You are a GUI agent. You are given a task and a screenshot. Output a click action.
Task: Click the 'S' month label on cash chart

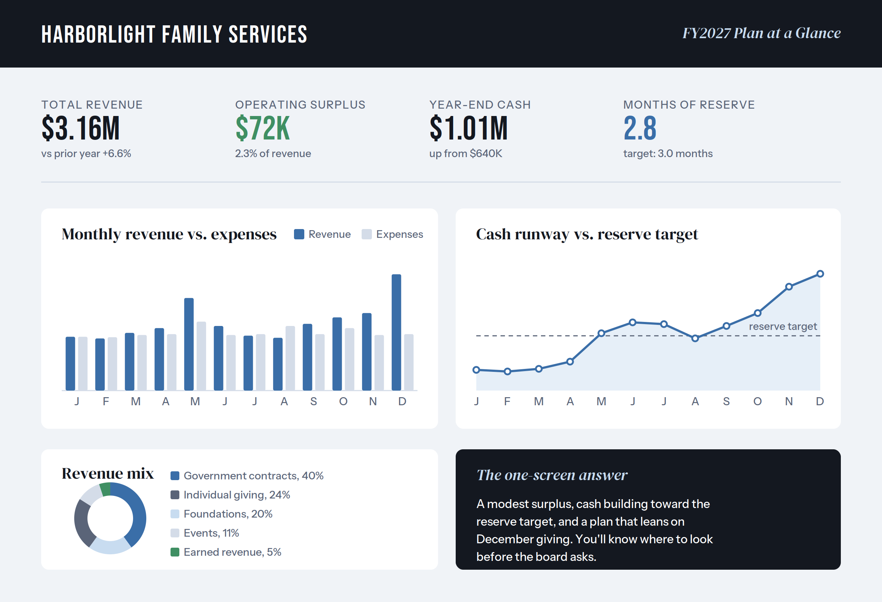[x=726, y=402]
